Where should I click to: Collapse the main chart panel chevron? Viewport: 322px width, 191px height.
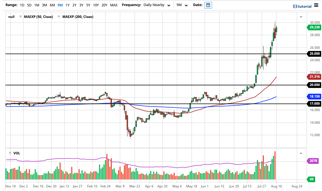tap(301, 17)
